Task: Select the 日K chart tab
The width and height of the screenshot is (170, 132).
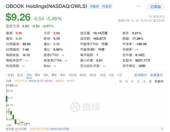Action: click(x=29, y=75)
